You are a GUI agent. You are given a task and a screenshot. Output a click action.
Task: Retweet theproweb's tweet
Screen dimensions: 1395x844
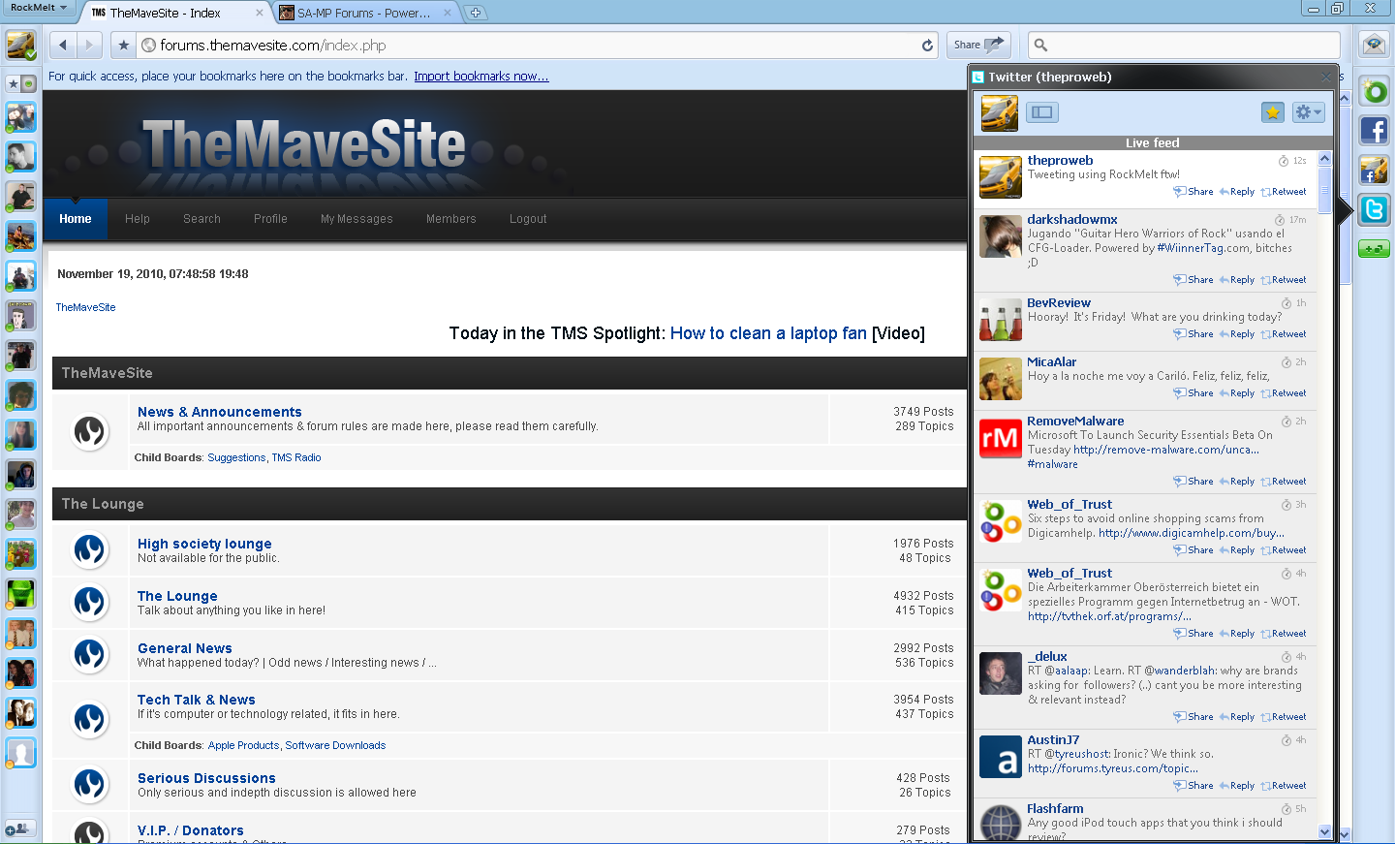(1284, 192)
